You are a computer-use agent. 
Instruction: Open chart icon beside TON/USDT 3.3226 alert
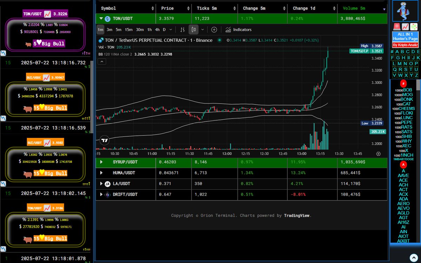click(48, 14)
